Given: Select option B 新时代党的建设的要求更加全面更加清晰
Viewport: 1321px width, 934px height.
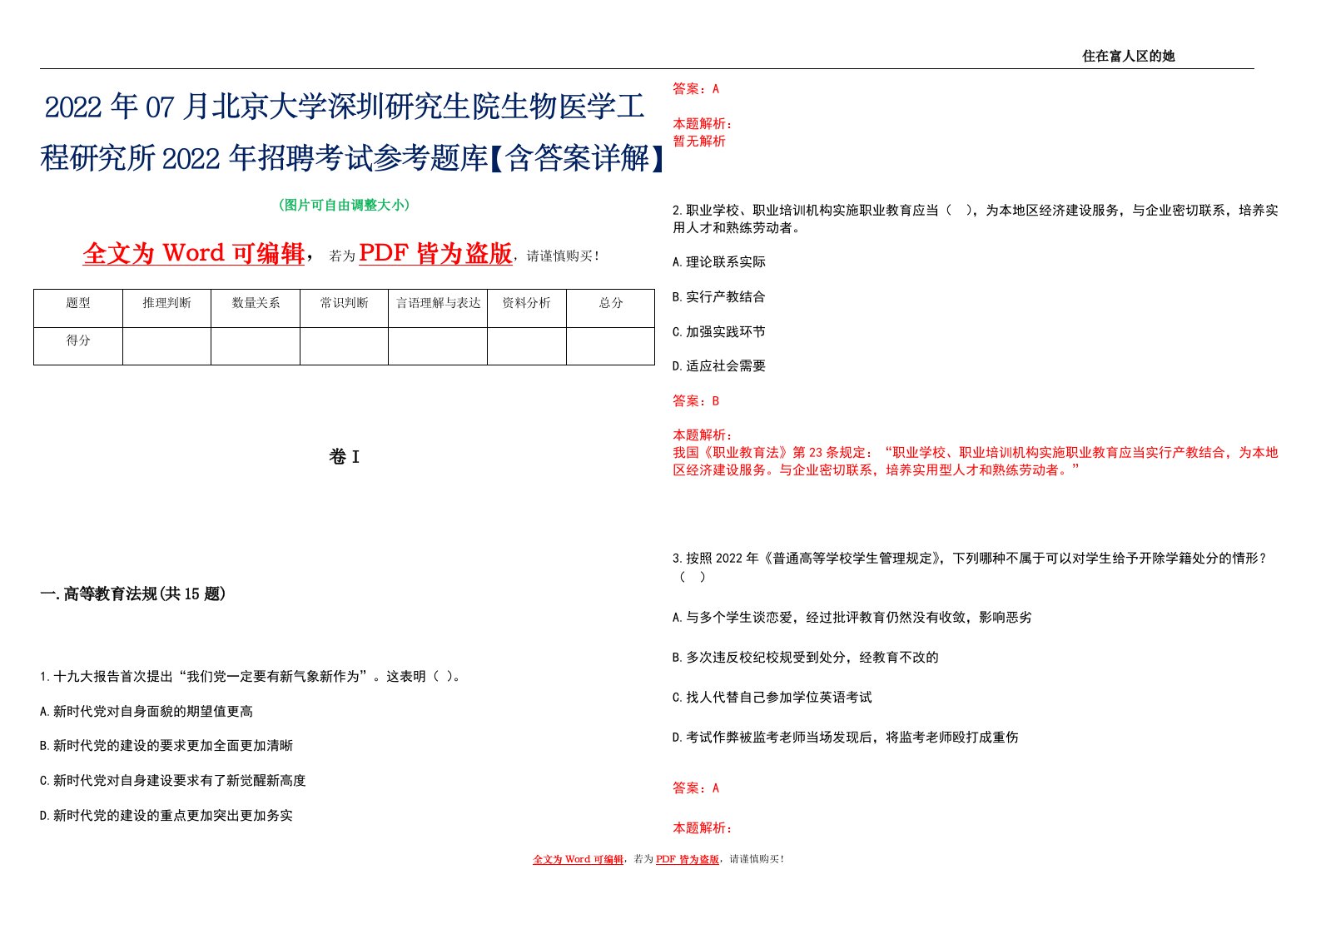Looking at the screenshot, I should [x=166, y=745].
